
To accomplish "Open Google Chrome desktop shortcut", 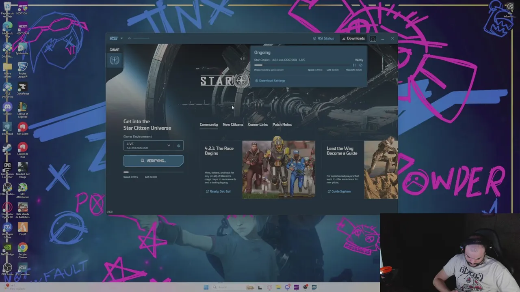I will pos(23,250).
